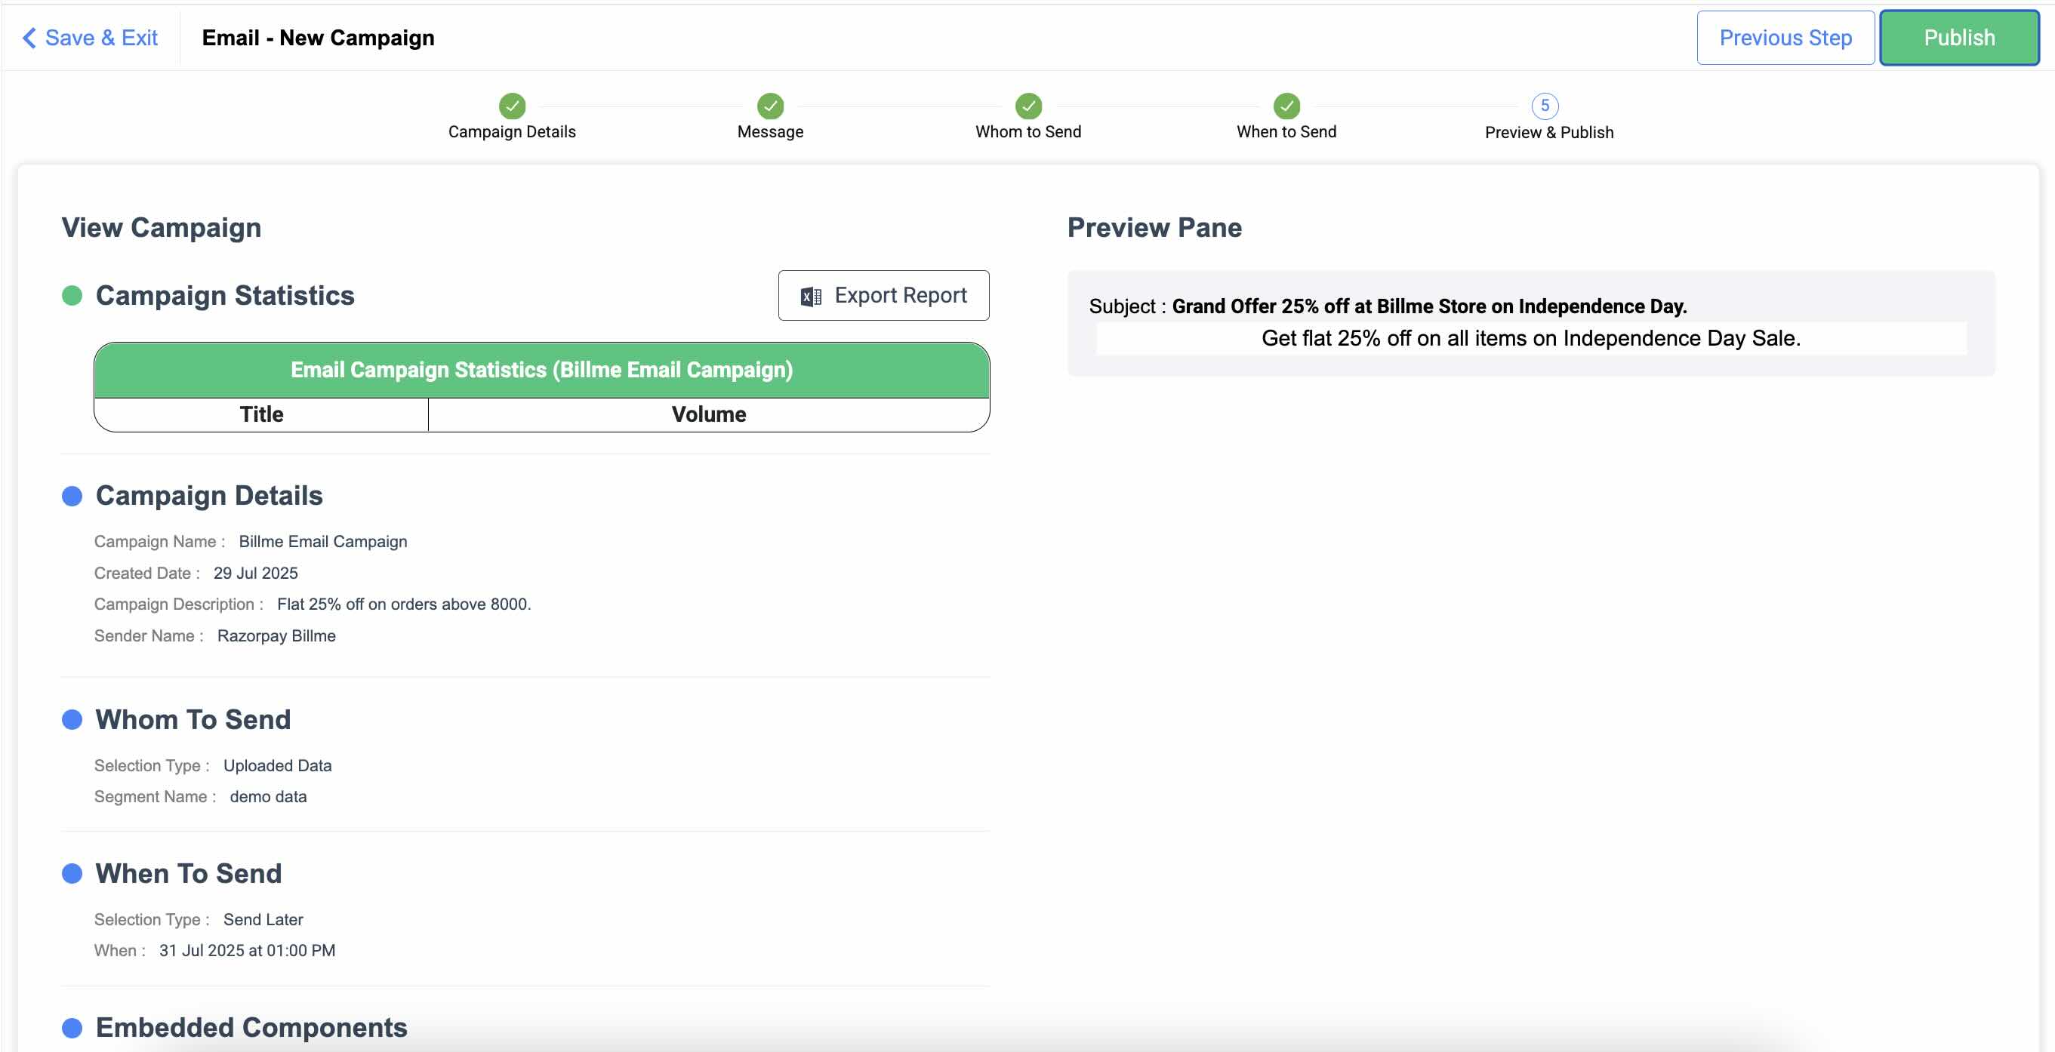2055x1052 pixels.
Task: Click the Campaign Details step checkmark
Action: 511,106
